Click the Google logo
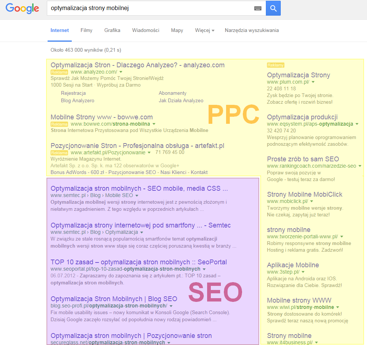 [22, 8]
